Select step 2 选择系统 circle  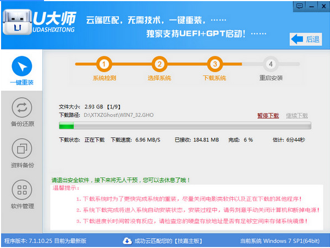click(159, 64)
